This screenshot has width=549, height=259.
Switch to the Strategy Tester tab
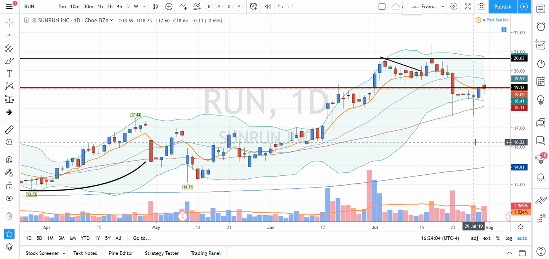(162, 253)
